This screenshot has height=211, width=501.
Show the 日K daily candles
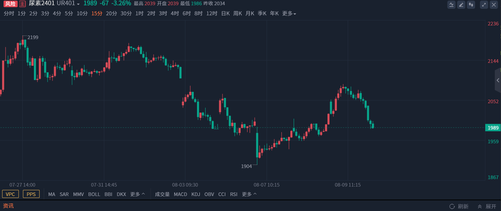click(x=225, y=14)
